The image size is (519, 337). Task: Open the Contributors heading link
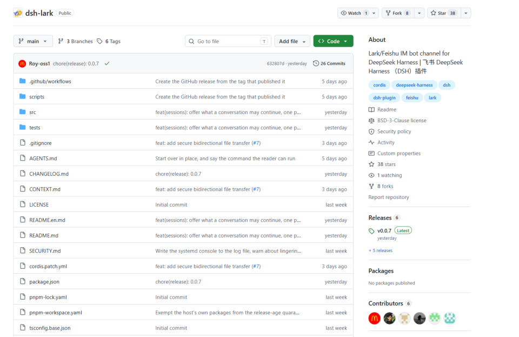(385, 303)
